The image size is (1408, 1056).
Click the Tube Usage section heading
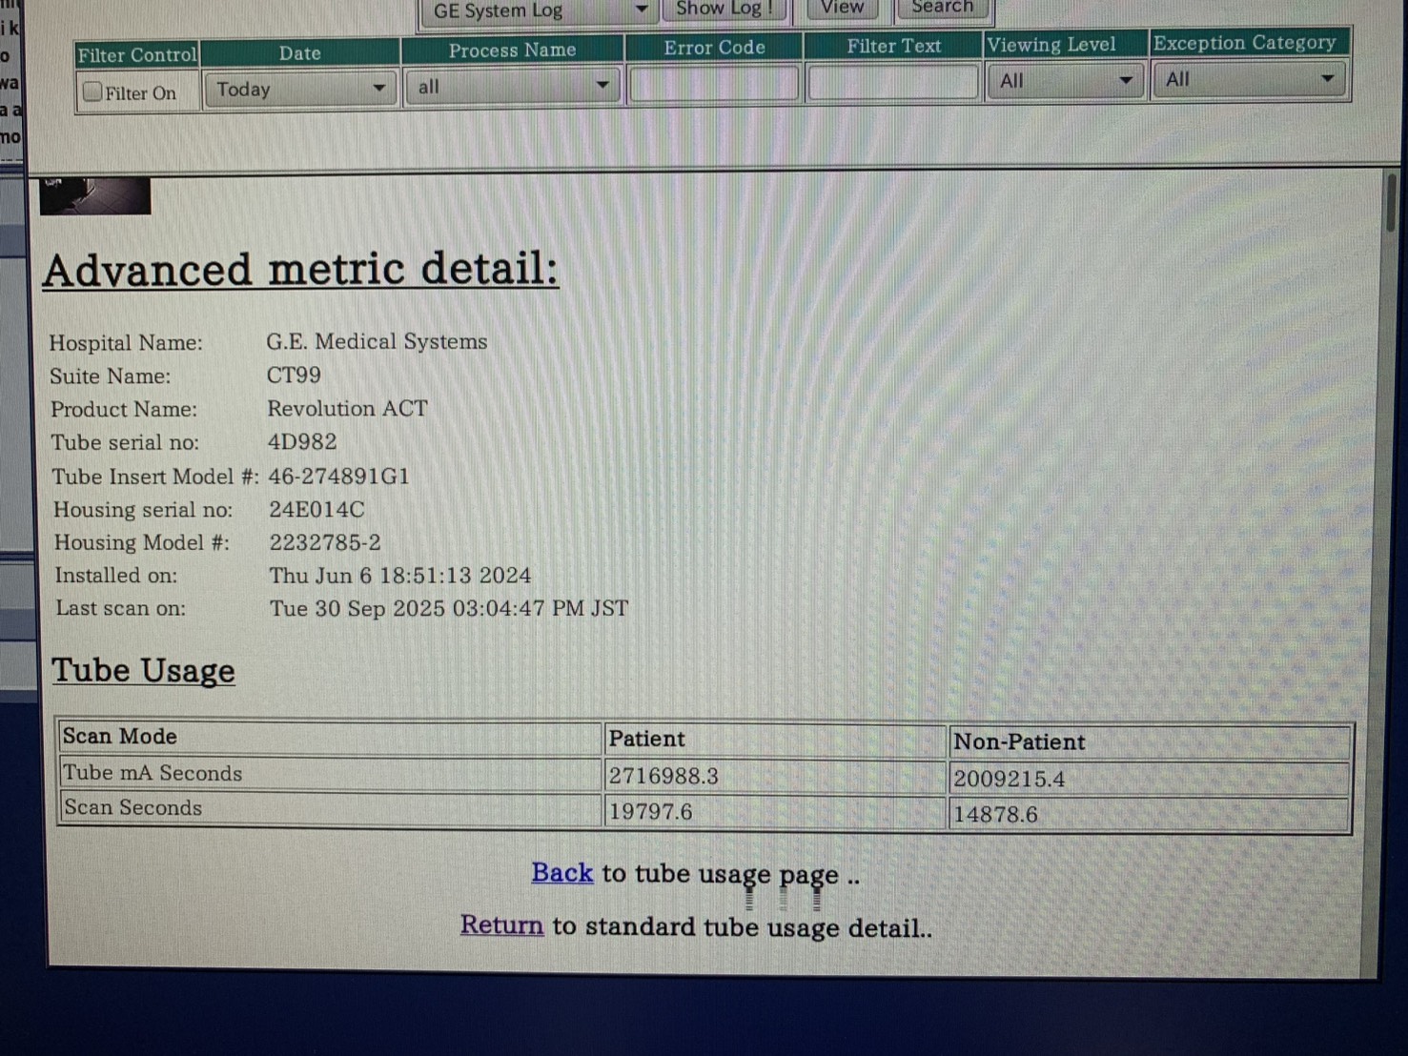[143, 670]
